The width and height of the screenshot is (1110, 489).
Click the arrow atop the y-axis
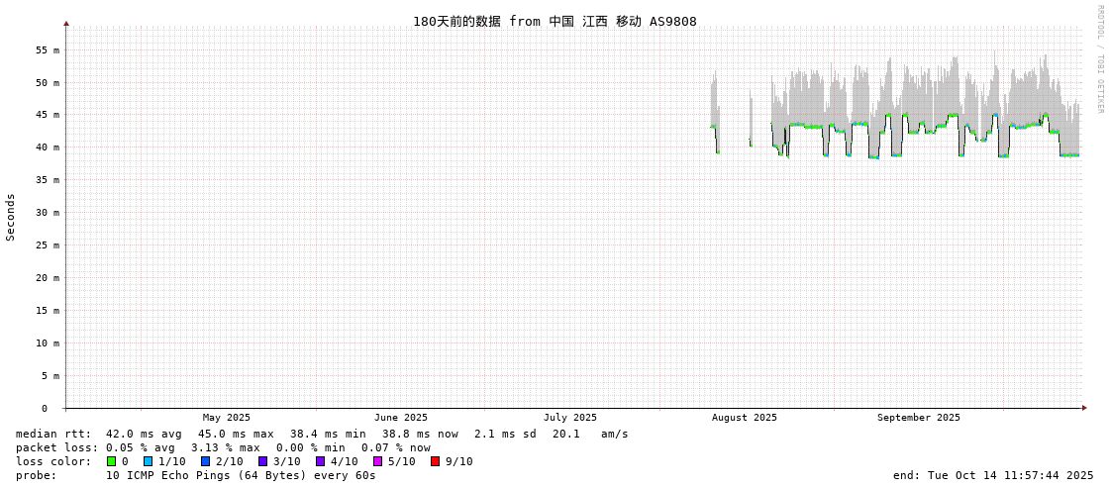click(x=66, y=23)
